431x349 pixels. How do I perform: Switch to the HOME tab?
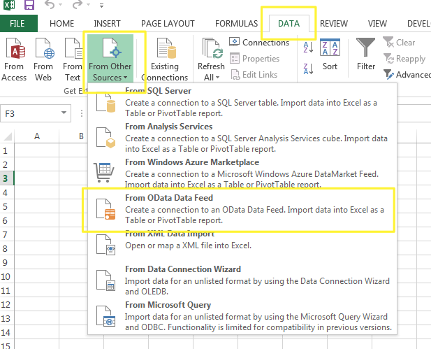62,24
